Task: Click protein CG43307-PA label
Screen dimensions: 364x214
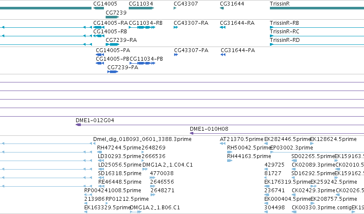Action: click(191, 50)
